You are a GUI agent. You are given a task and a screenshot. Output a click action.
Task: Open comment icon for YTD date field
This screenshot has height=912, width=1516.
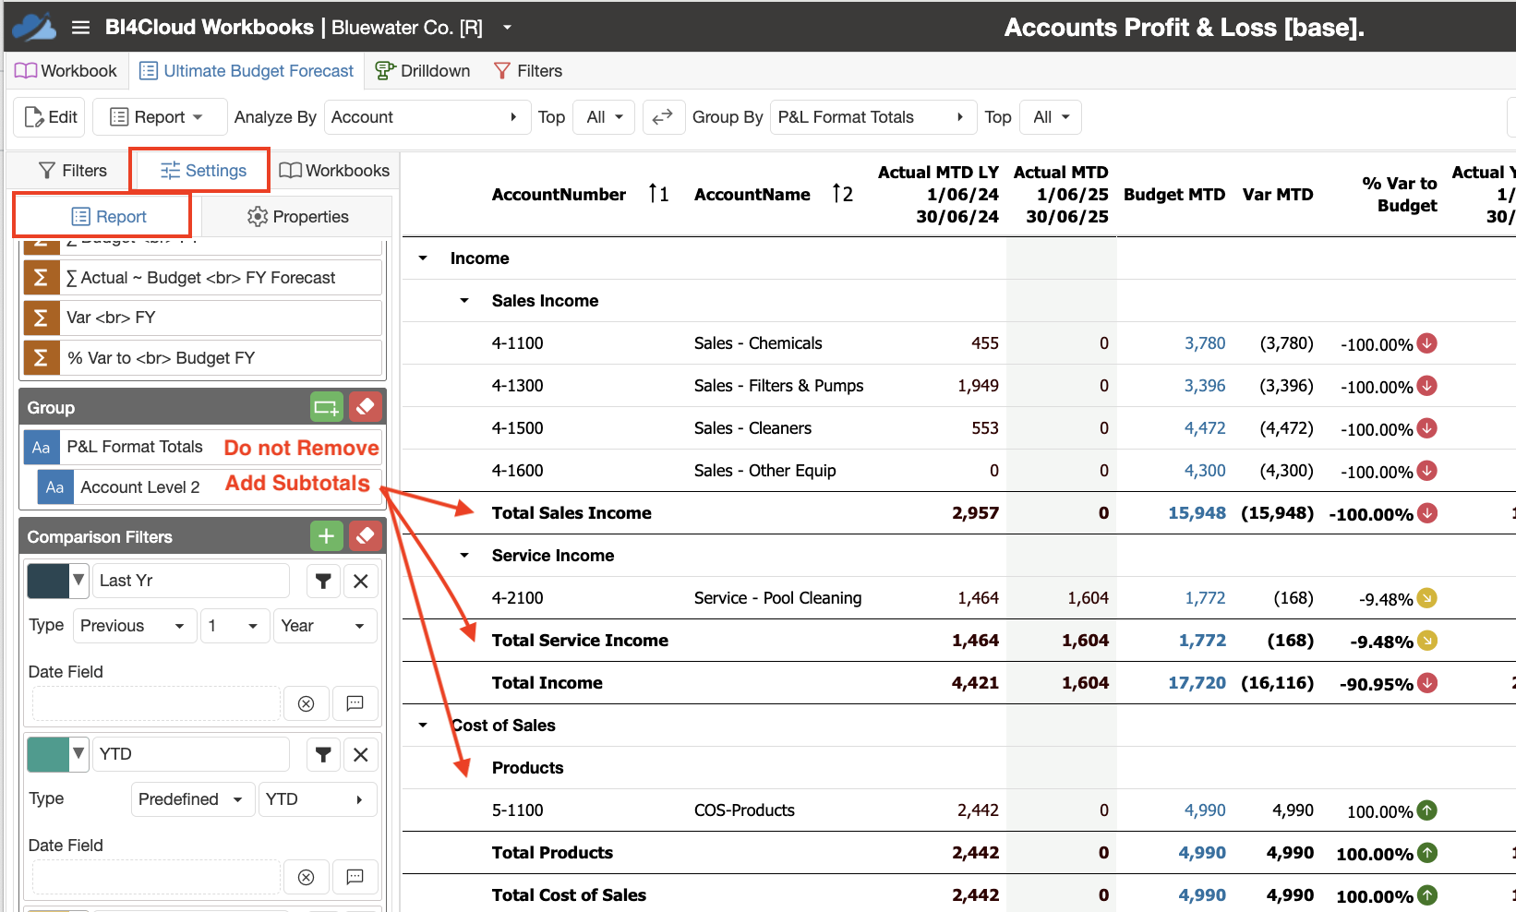click(355, 877)
